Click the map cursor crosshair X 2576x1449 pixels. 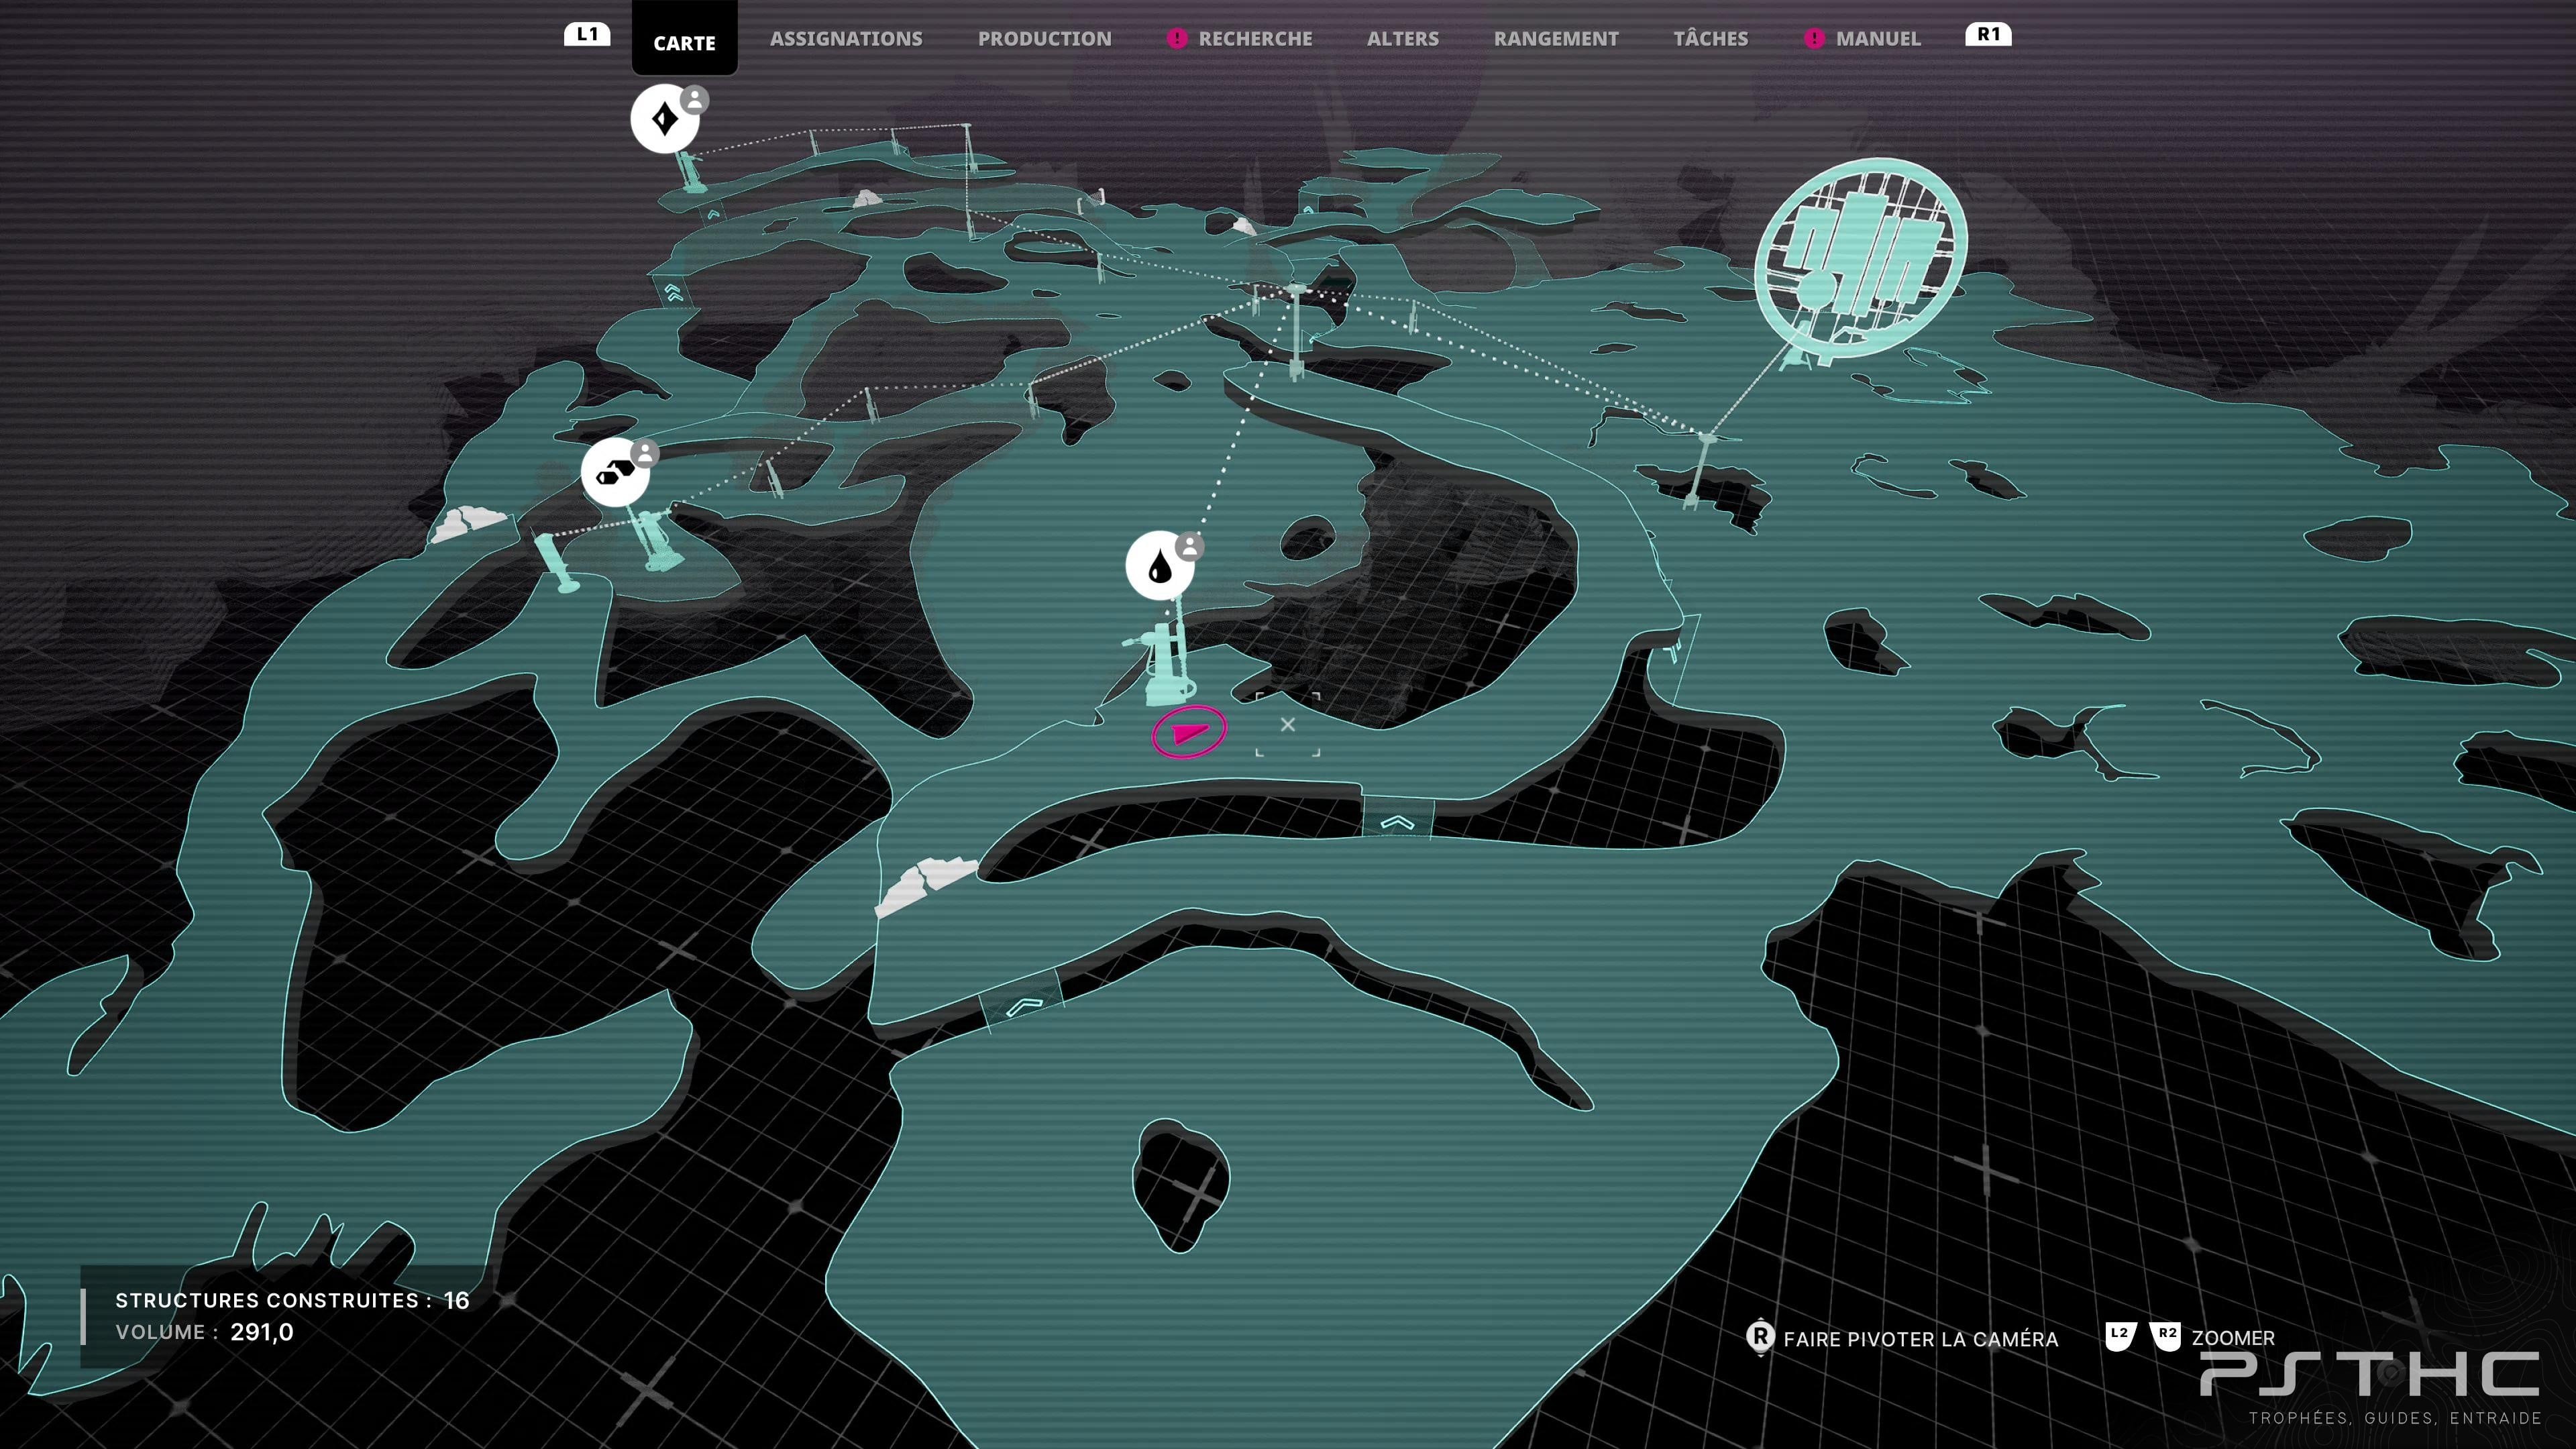[x=1288, y=724]
